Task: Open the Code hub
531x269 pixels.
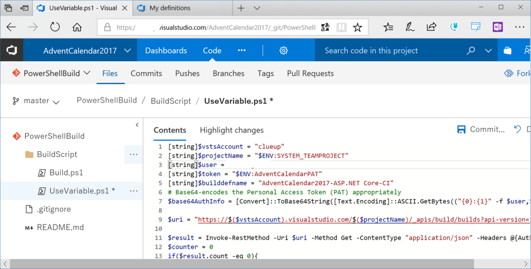Action: (x=212, y=50)
